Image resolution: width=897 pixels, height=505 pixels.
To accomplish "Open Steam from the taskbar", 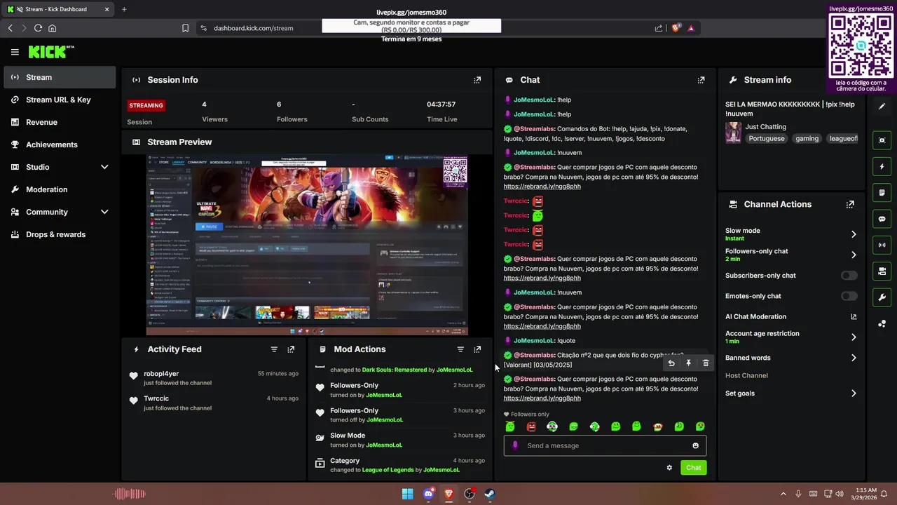I will (490, 494).
